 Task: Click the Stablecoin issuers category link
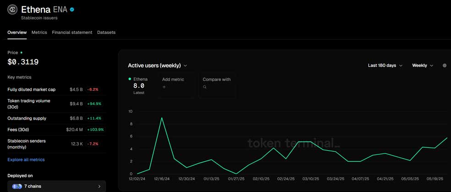point(39,18)
